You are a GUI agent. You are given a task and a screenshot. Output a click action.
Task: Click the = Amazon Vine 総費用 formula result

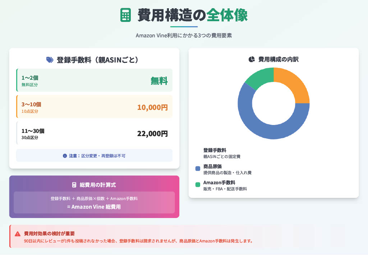(94, 207)
